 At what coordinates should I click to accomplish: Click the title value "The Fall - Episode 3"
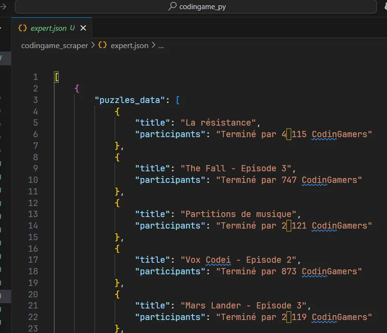coord(236,168)
